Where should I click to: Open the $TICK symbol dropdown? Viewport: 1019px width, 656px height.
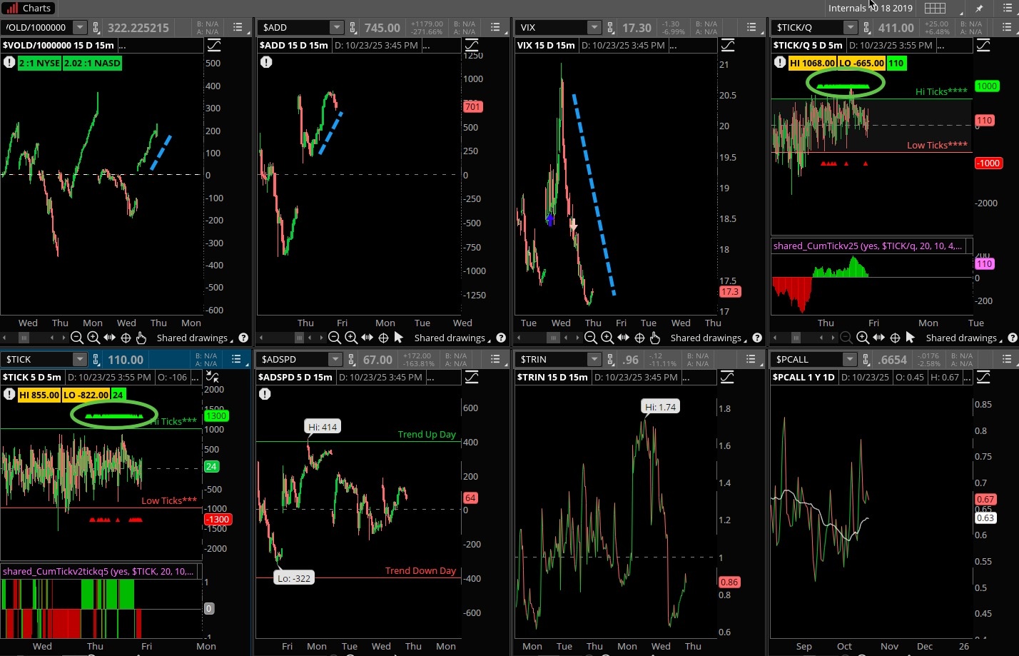(79, 360)
